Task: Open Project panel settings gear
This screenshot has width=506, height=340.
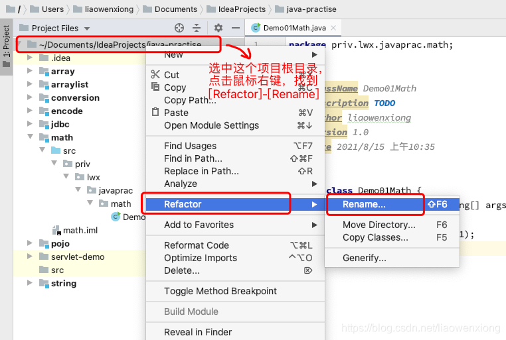Action: (218, 28)
